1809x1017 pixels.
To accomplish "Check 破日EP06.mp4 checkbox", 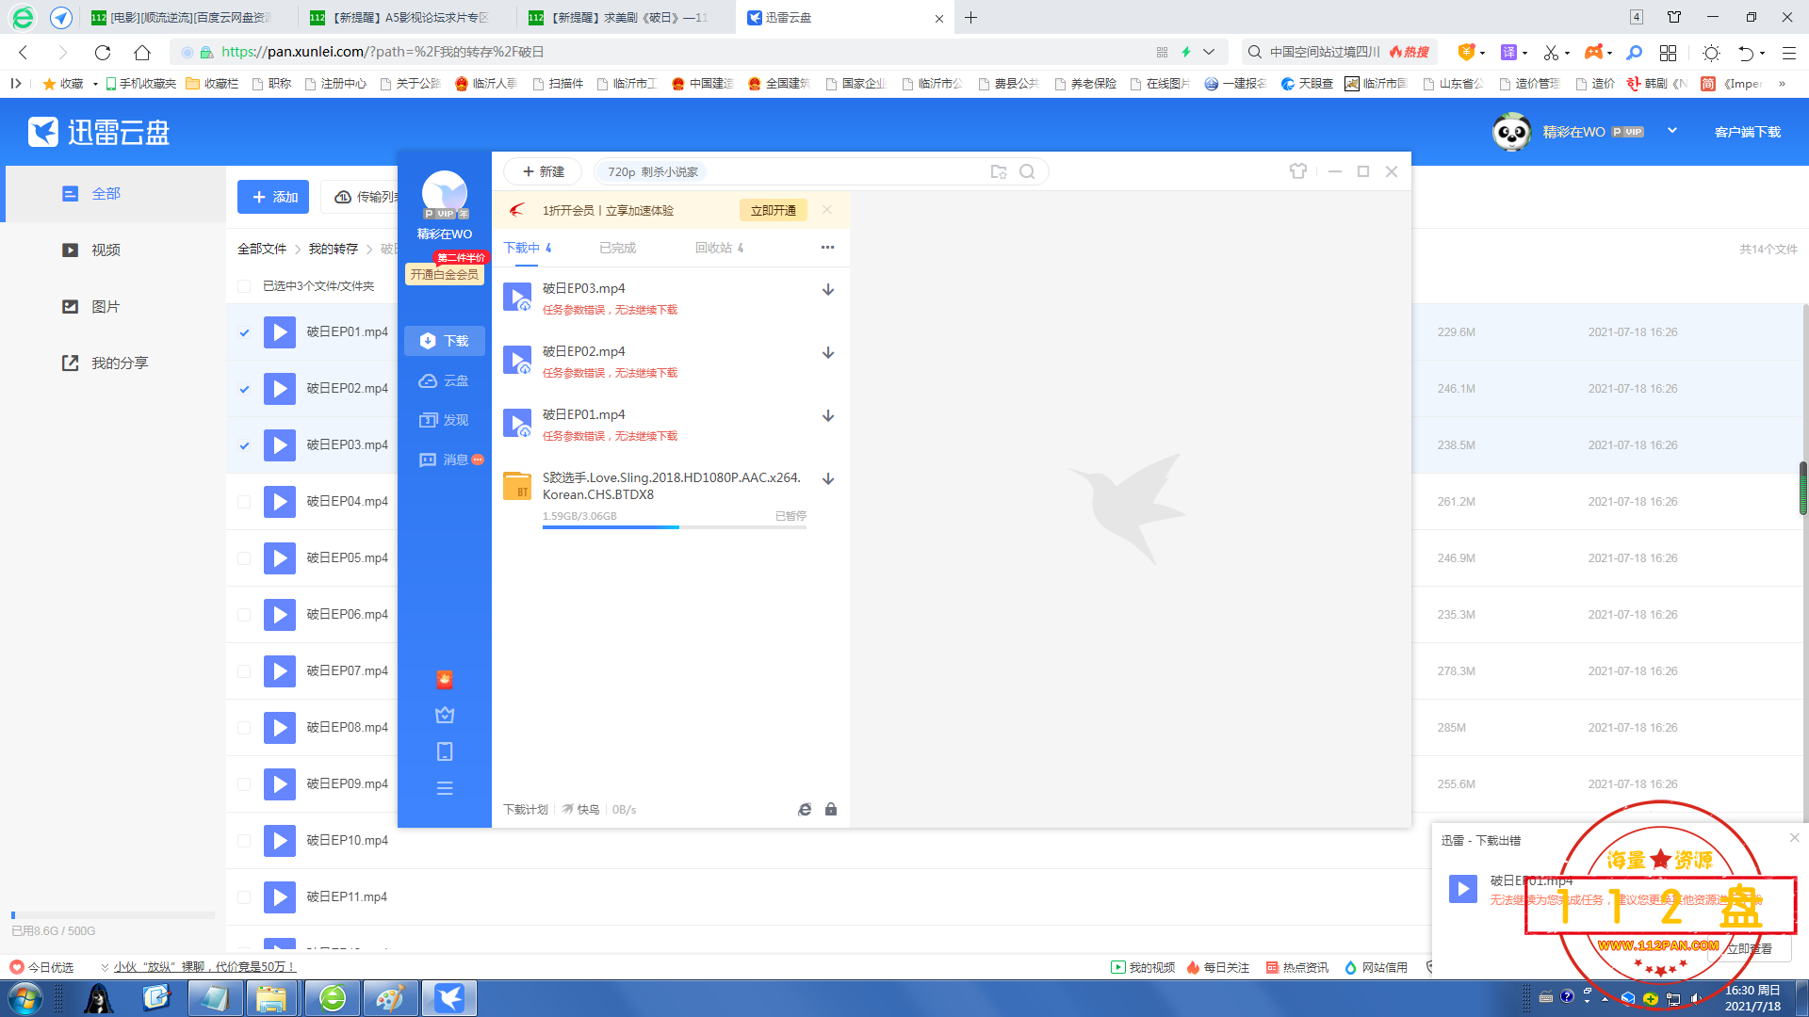I will coord(244,615).
